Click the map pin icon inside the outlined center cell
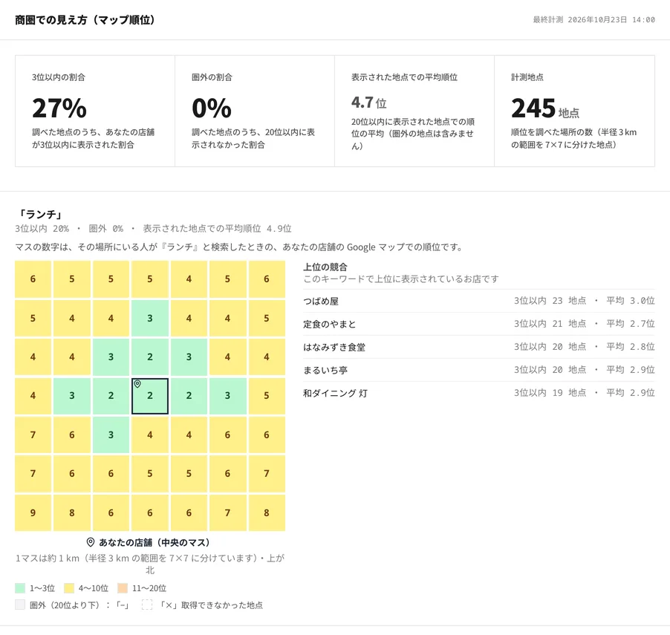 tap(137, 384)
